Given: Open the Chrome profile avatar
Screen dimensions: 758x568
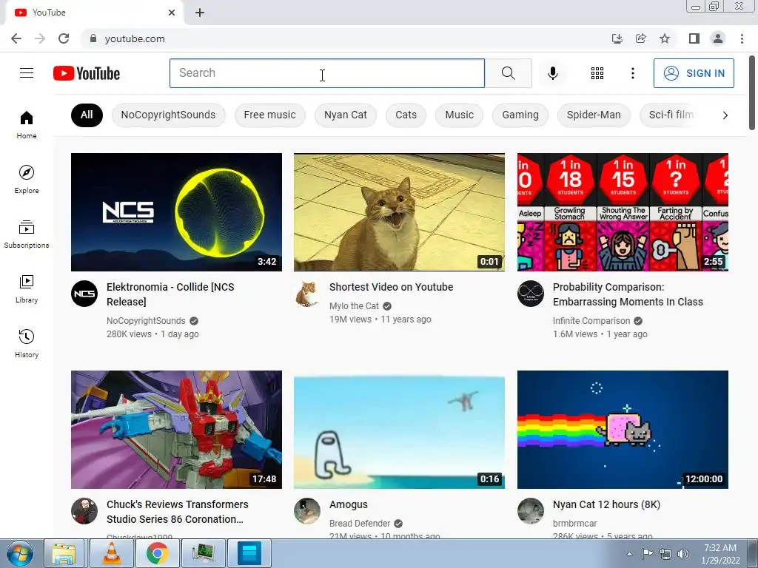Looking at the screenshot, I should 718,38.
